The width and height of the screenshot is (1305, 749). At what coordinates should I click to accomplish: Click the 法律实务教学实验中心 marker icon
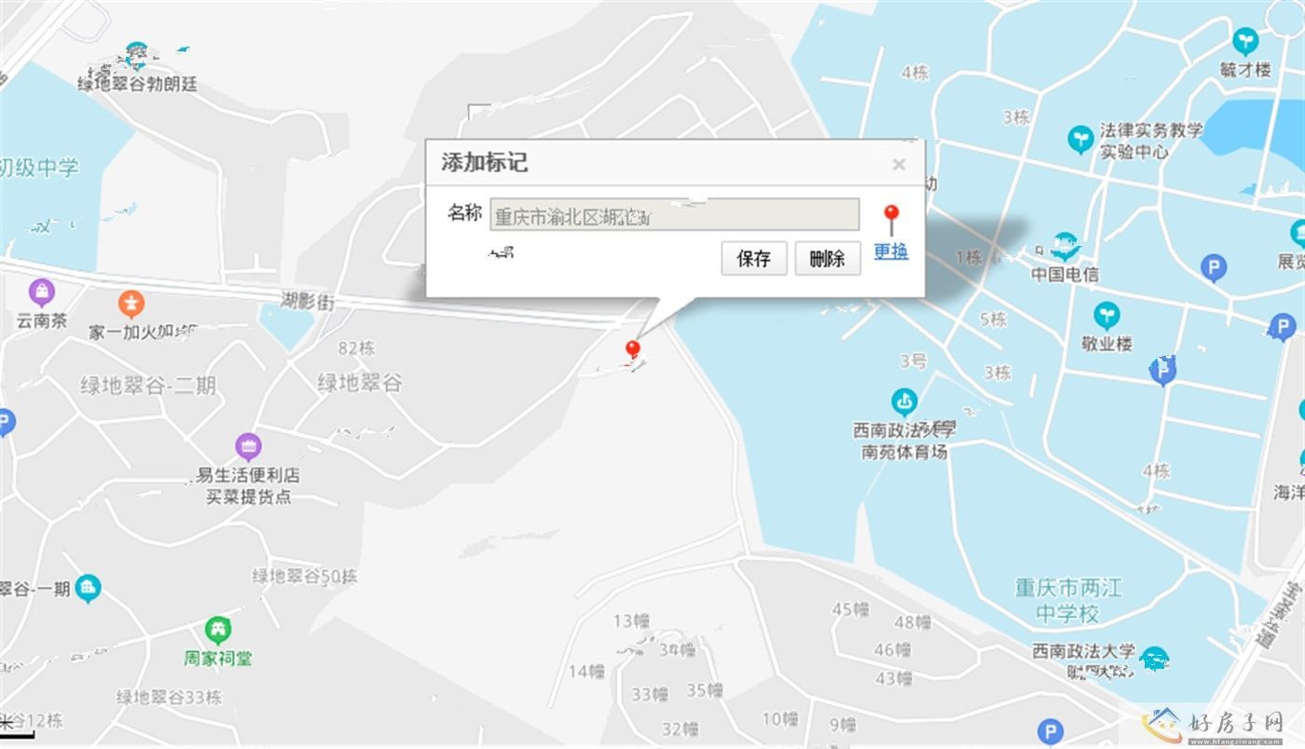tap(1080, 140)
